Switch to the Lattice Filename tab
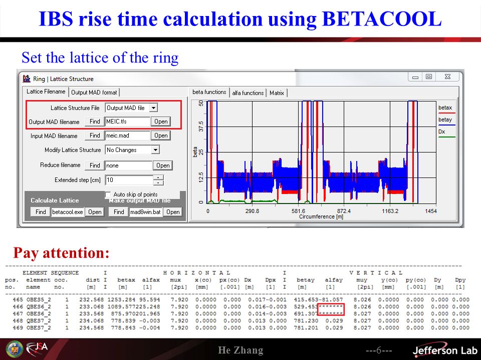481x360 pixels. pyautogui.click(x=46, y=91)
